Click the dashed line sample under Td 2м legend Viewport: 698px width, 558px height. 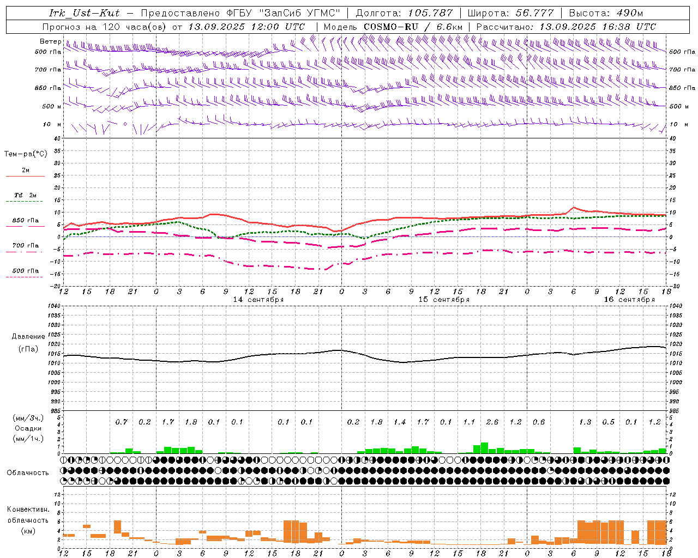pos(24,202)
